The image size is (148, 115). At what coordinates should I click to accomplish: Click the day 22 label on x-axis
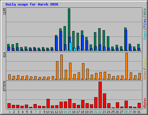[x=100, y=112]
